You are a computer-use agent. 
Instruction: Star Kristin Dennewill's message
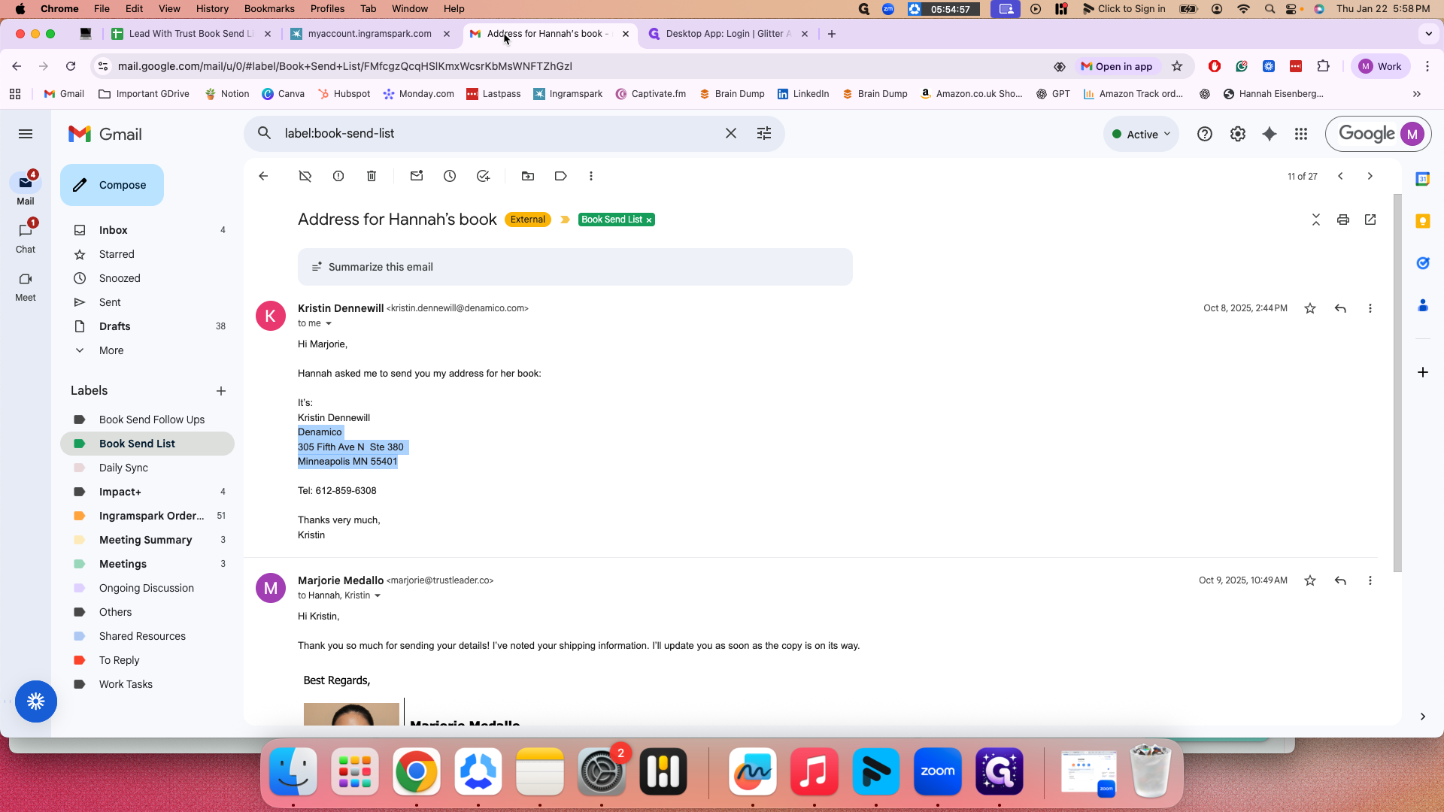pyautogui.click(x=1310, y=308)
